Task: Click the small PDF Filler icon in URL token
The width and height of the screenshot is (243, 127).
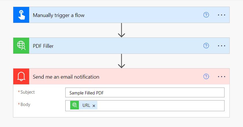Action: [x=75, y=105]
